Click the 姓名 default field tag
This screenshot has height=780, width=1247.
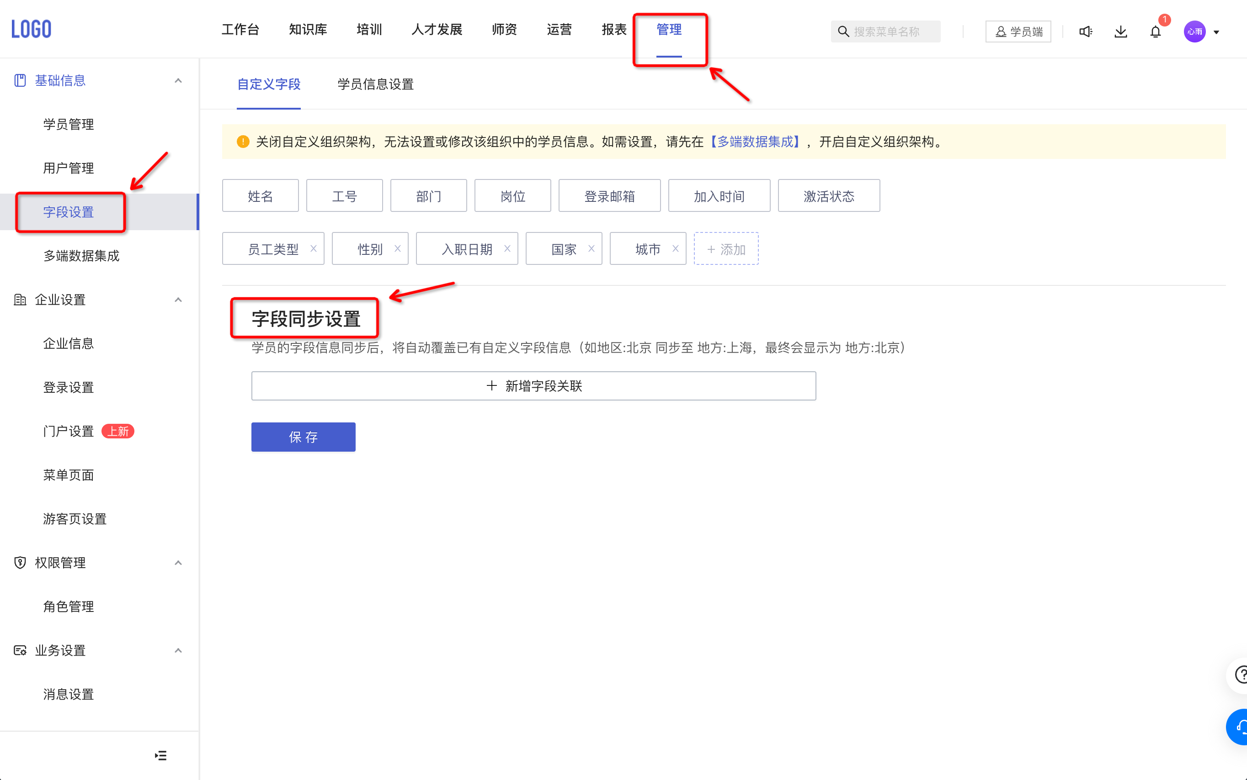coord(260,195)
